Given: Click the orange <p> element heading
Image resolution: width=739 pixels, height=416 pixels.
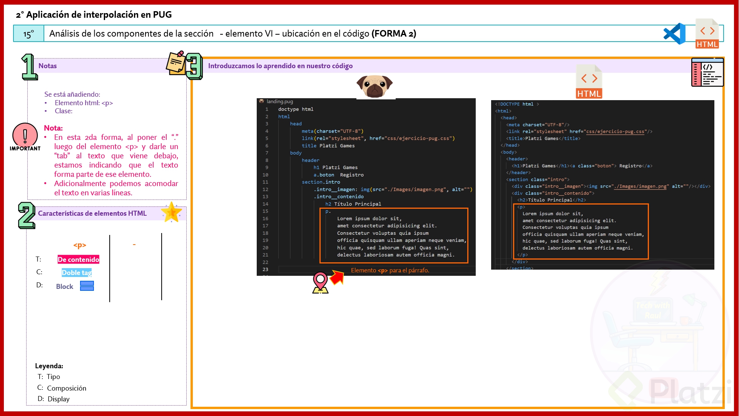Looking at the screenshot, I should click(80, 245).
